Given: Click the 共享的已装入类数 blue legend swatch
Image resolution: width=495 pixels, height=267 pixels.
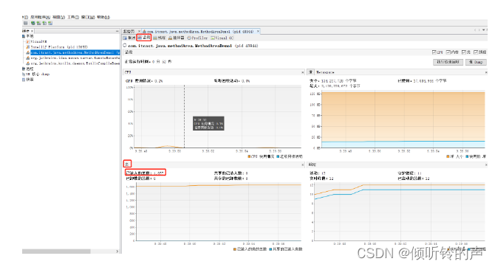Looking at the screenshot, I should pos(270,249).
